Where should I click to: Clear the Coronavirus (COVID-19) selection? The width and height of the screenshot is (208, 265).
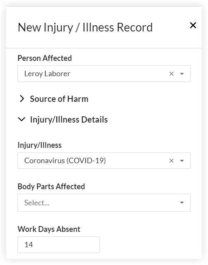172,161
